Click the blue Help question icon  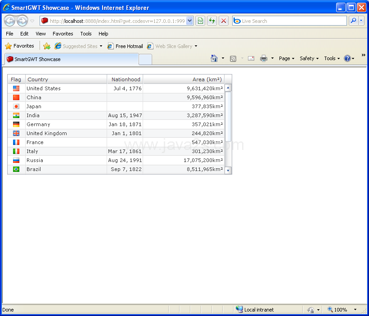click(347, 58)
